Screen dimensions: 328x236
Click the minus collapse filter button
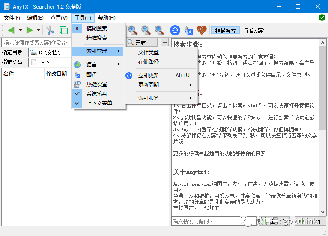click(165, 42)
